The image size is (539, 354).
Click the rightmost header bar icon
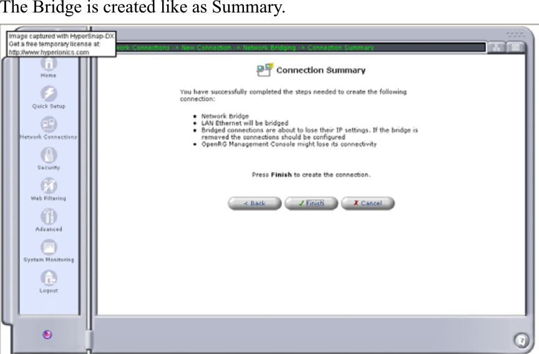click(516, 47)
